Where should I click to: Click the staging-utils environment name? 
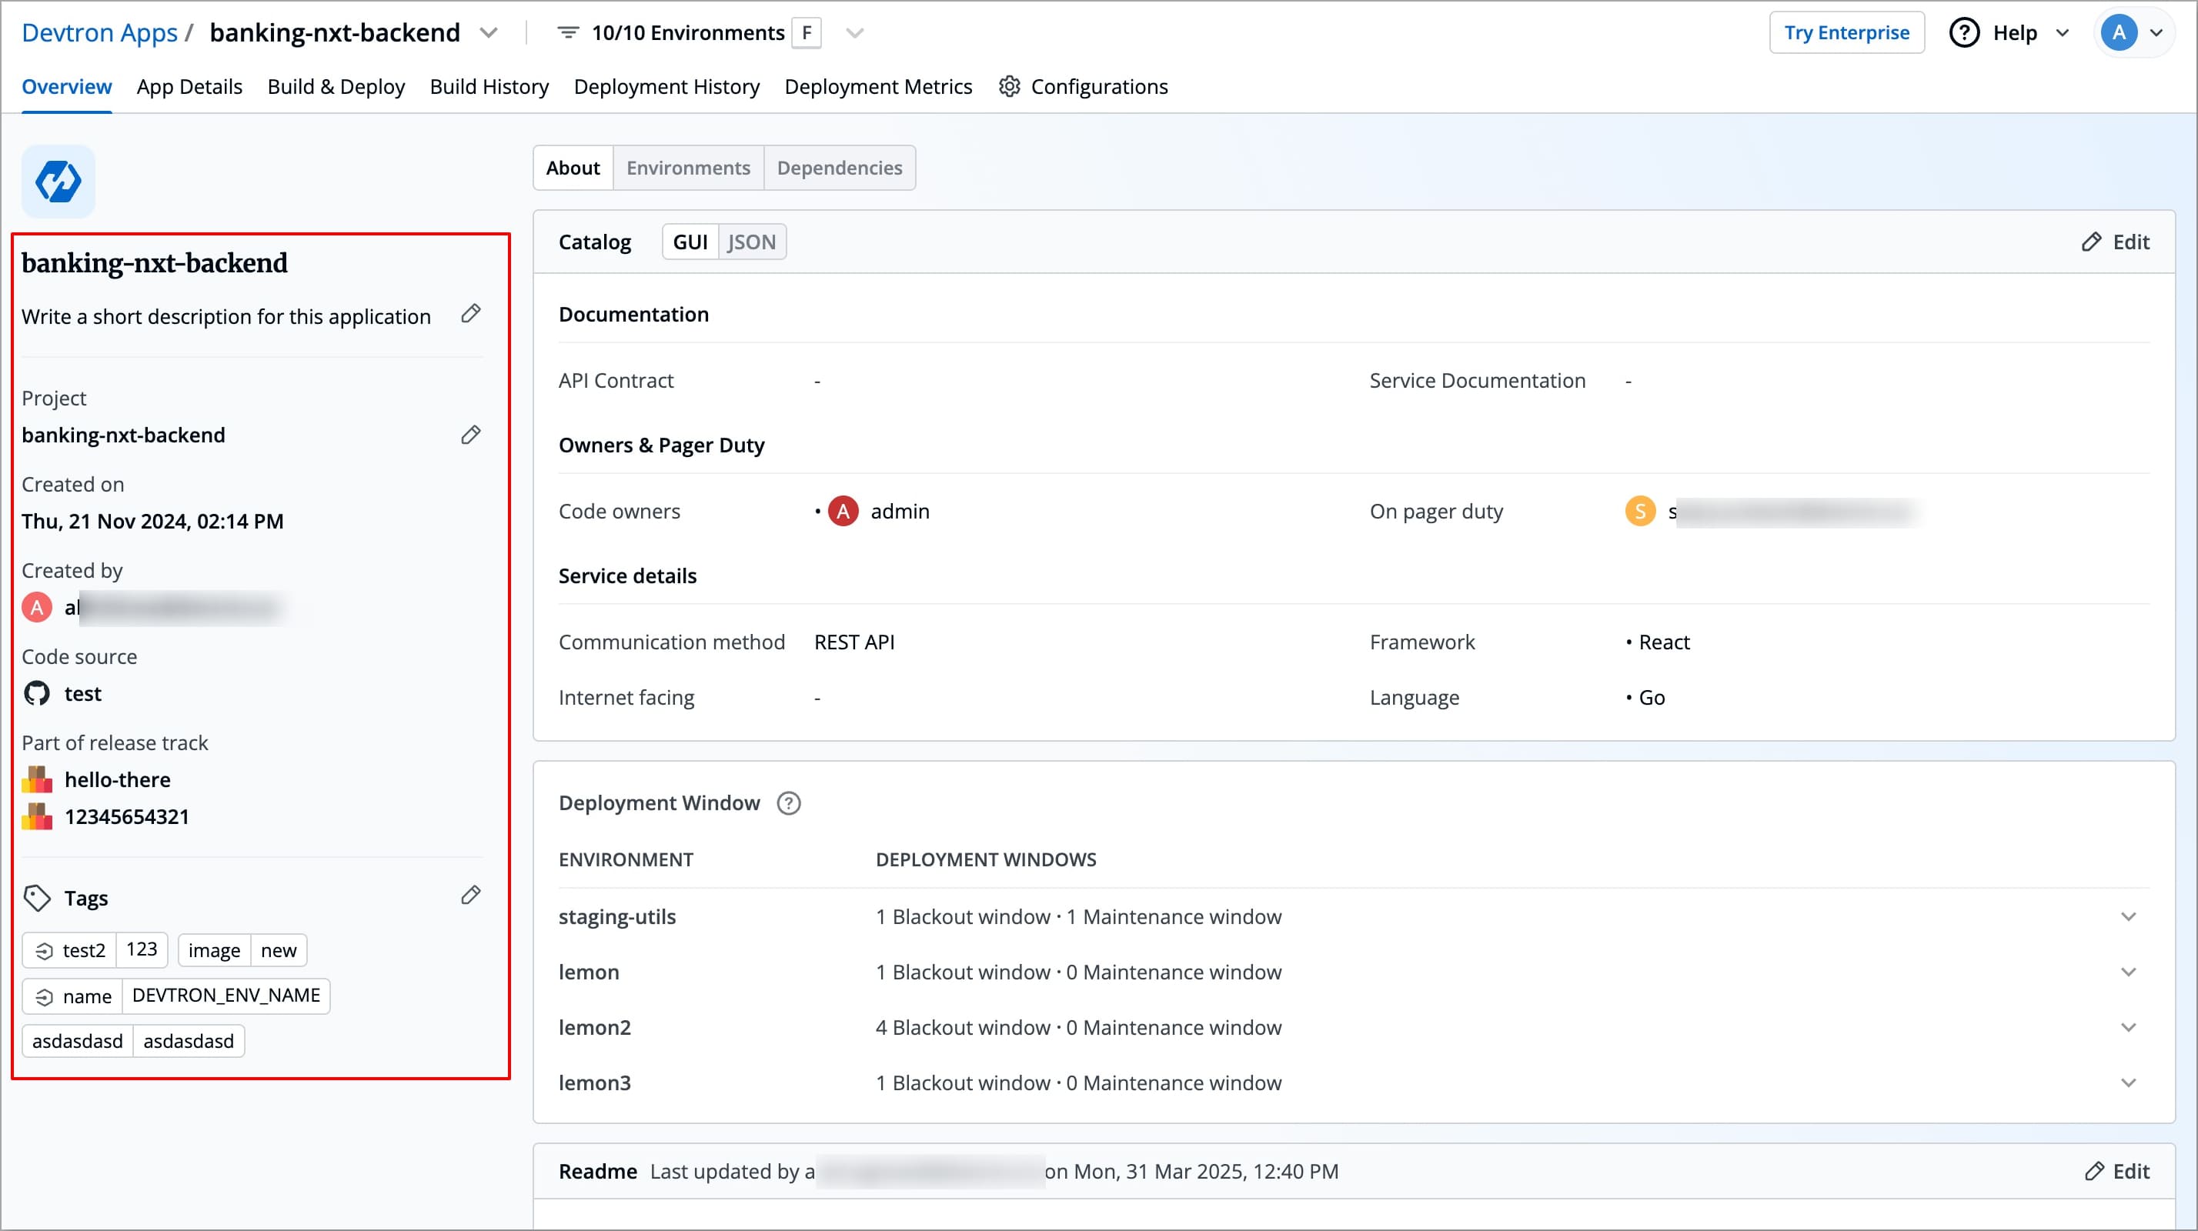[617, 917]
